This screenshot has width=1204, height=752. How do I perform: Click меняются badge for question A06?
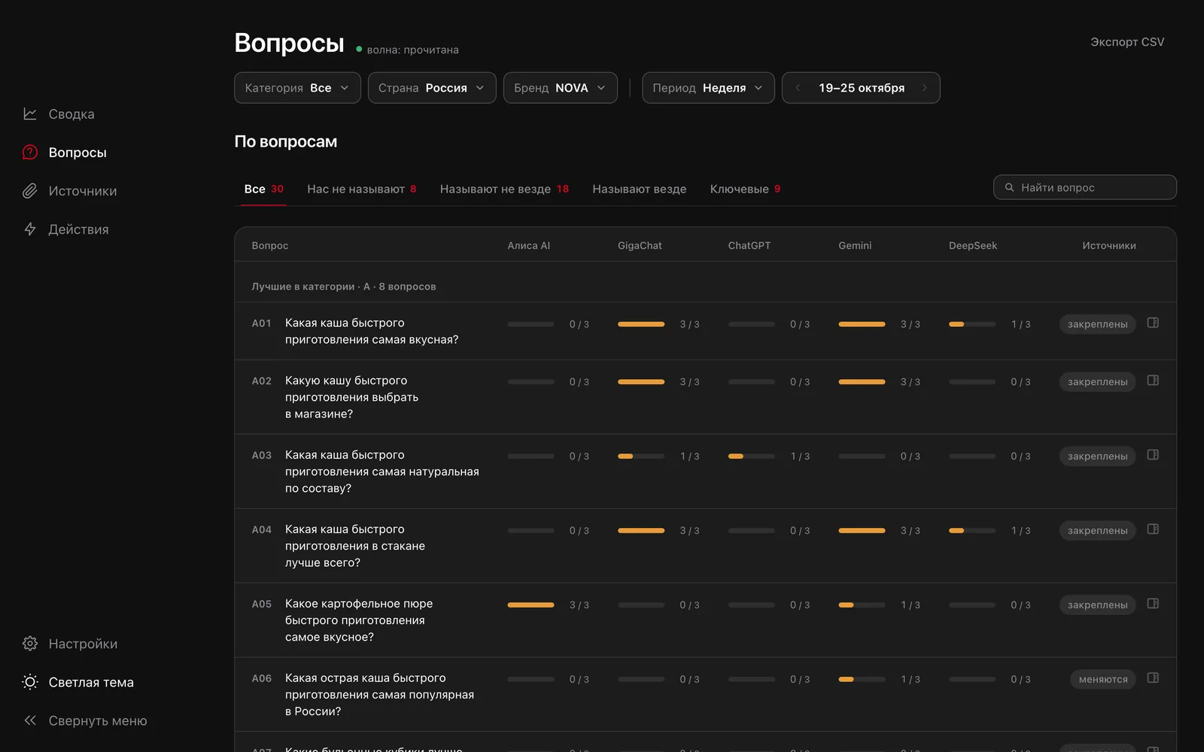[x=1103, y=679]
